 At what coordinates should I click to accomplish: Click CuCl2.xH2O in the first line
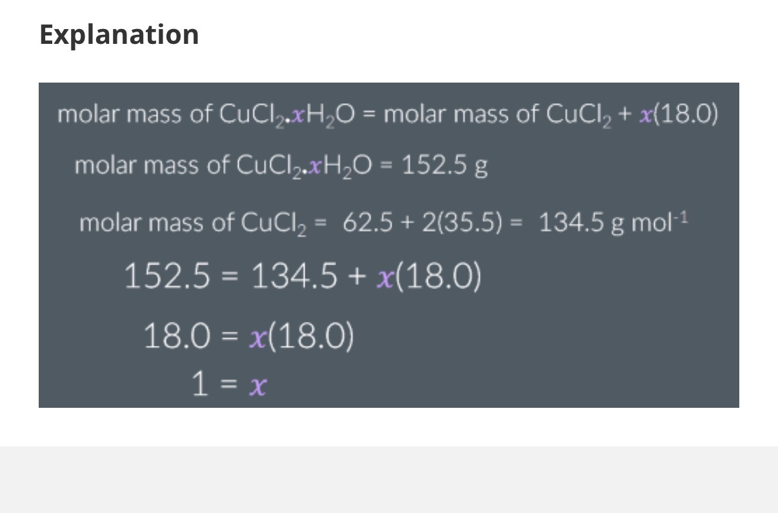293,115
